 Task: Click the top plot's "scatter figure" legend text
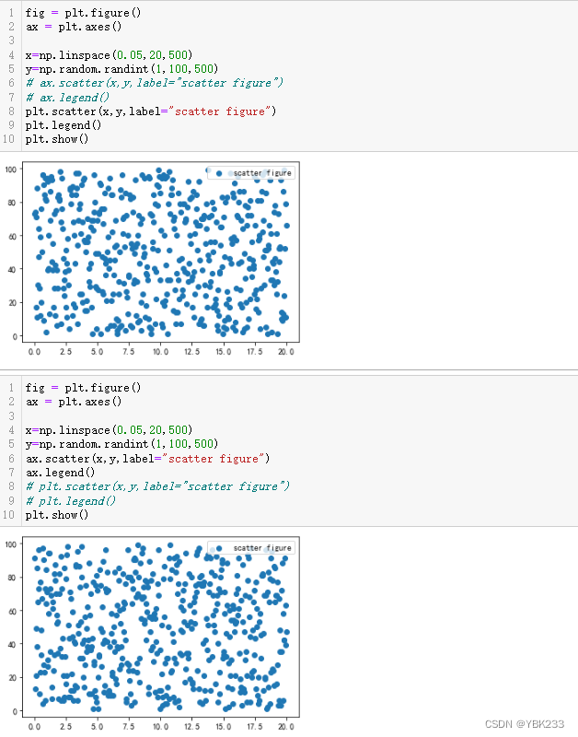click(x=262, y=173)
